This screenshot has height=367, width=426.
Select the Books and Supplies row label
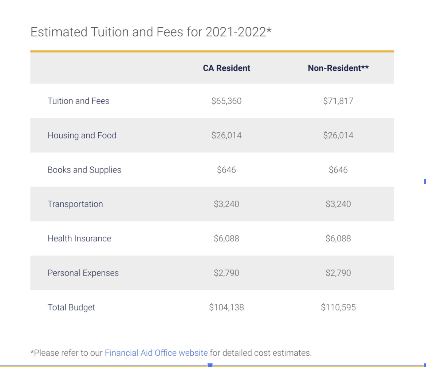84,170
